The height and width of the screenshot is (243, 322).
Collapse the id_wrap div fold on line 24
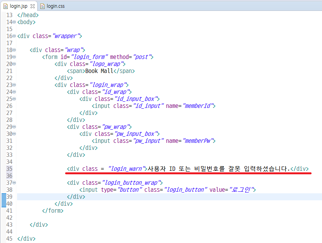tap(14, 92)
